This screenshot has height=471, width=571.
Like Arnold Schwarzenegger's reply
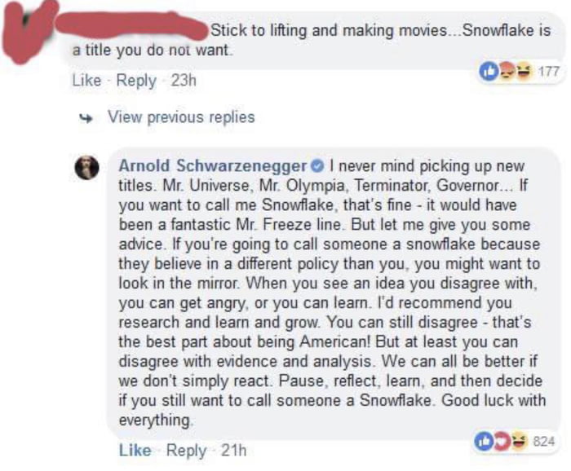click(135, 450)
